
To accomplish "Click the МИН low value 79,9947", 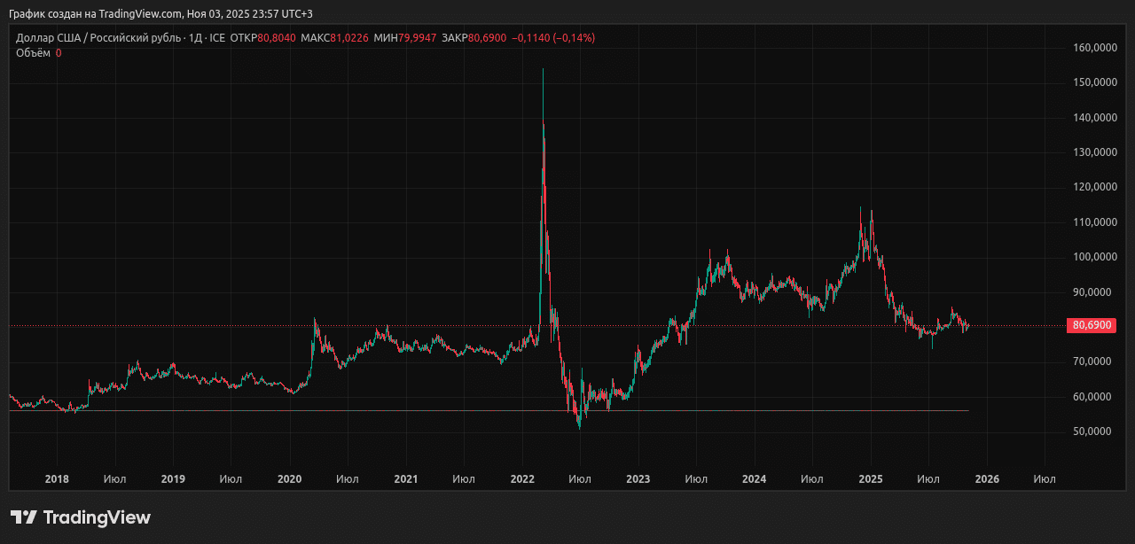I will (x=417, y=38).
